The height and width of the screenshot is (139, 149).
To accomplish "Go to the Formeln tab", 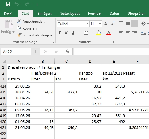I will click(x=95, y=14).
